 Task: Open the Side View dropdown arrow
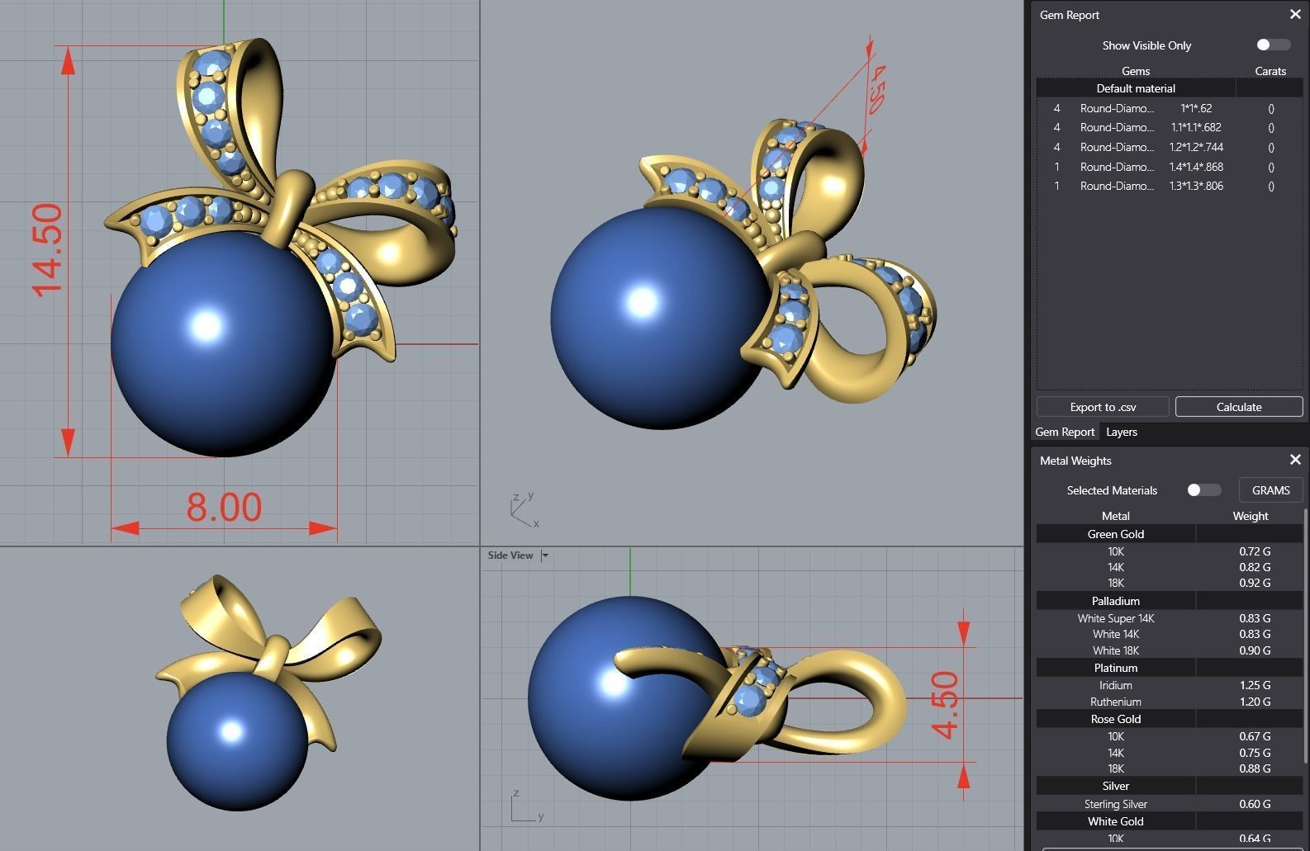(x=545, y=556)
